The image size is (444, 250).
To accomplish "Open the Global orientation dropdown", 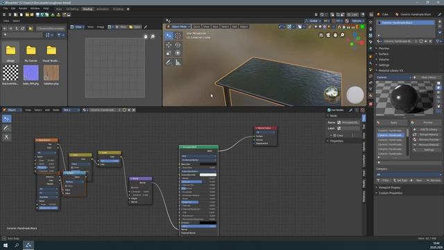I will pos(313,21).
